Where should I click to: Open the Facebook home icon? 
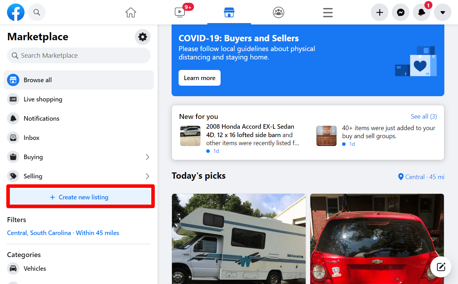(x=131, y=12)
